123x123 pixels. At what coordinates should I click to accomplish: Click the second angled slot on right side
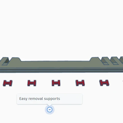pos(114,61)
